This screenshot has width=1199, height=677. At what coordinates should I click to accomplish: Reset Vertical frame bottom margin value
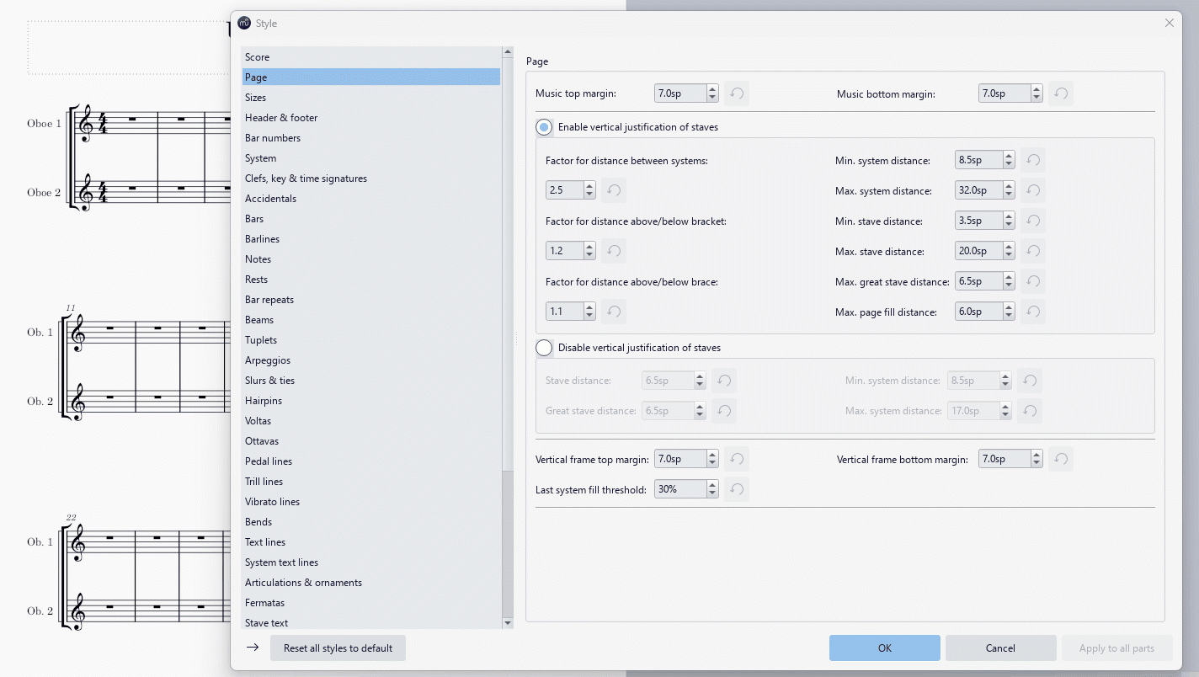point(1061,459)
